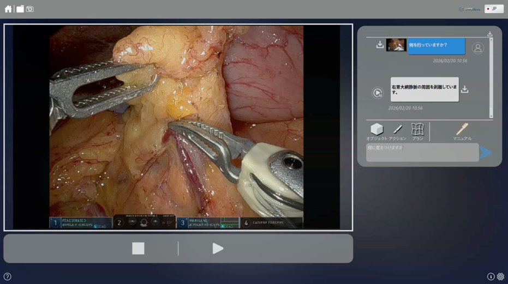Screen dimensions: 508x284
Task: Stop the surgical video playback
Action: click(139, 249)
